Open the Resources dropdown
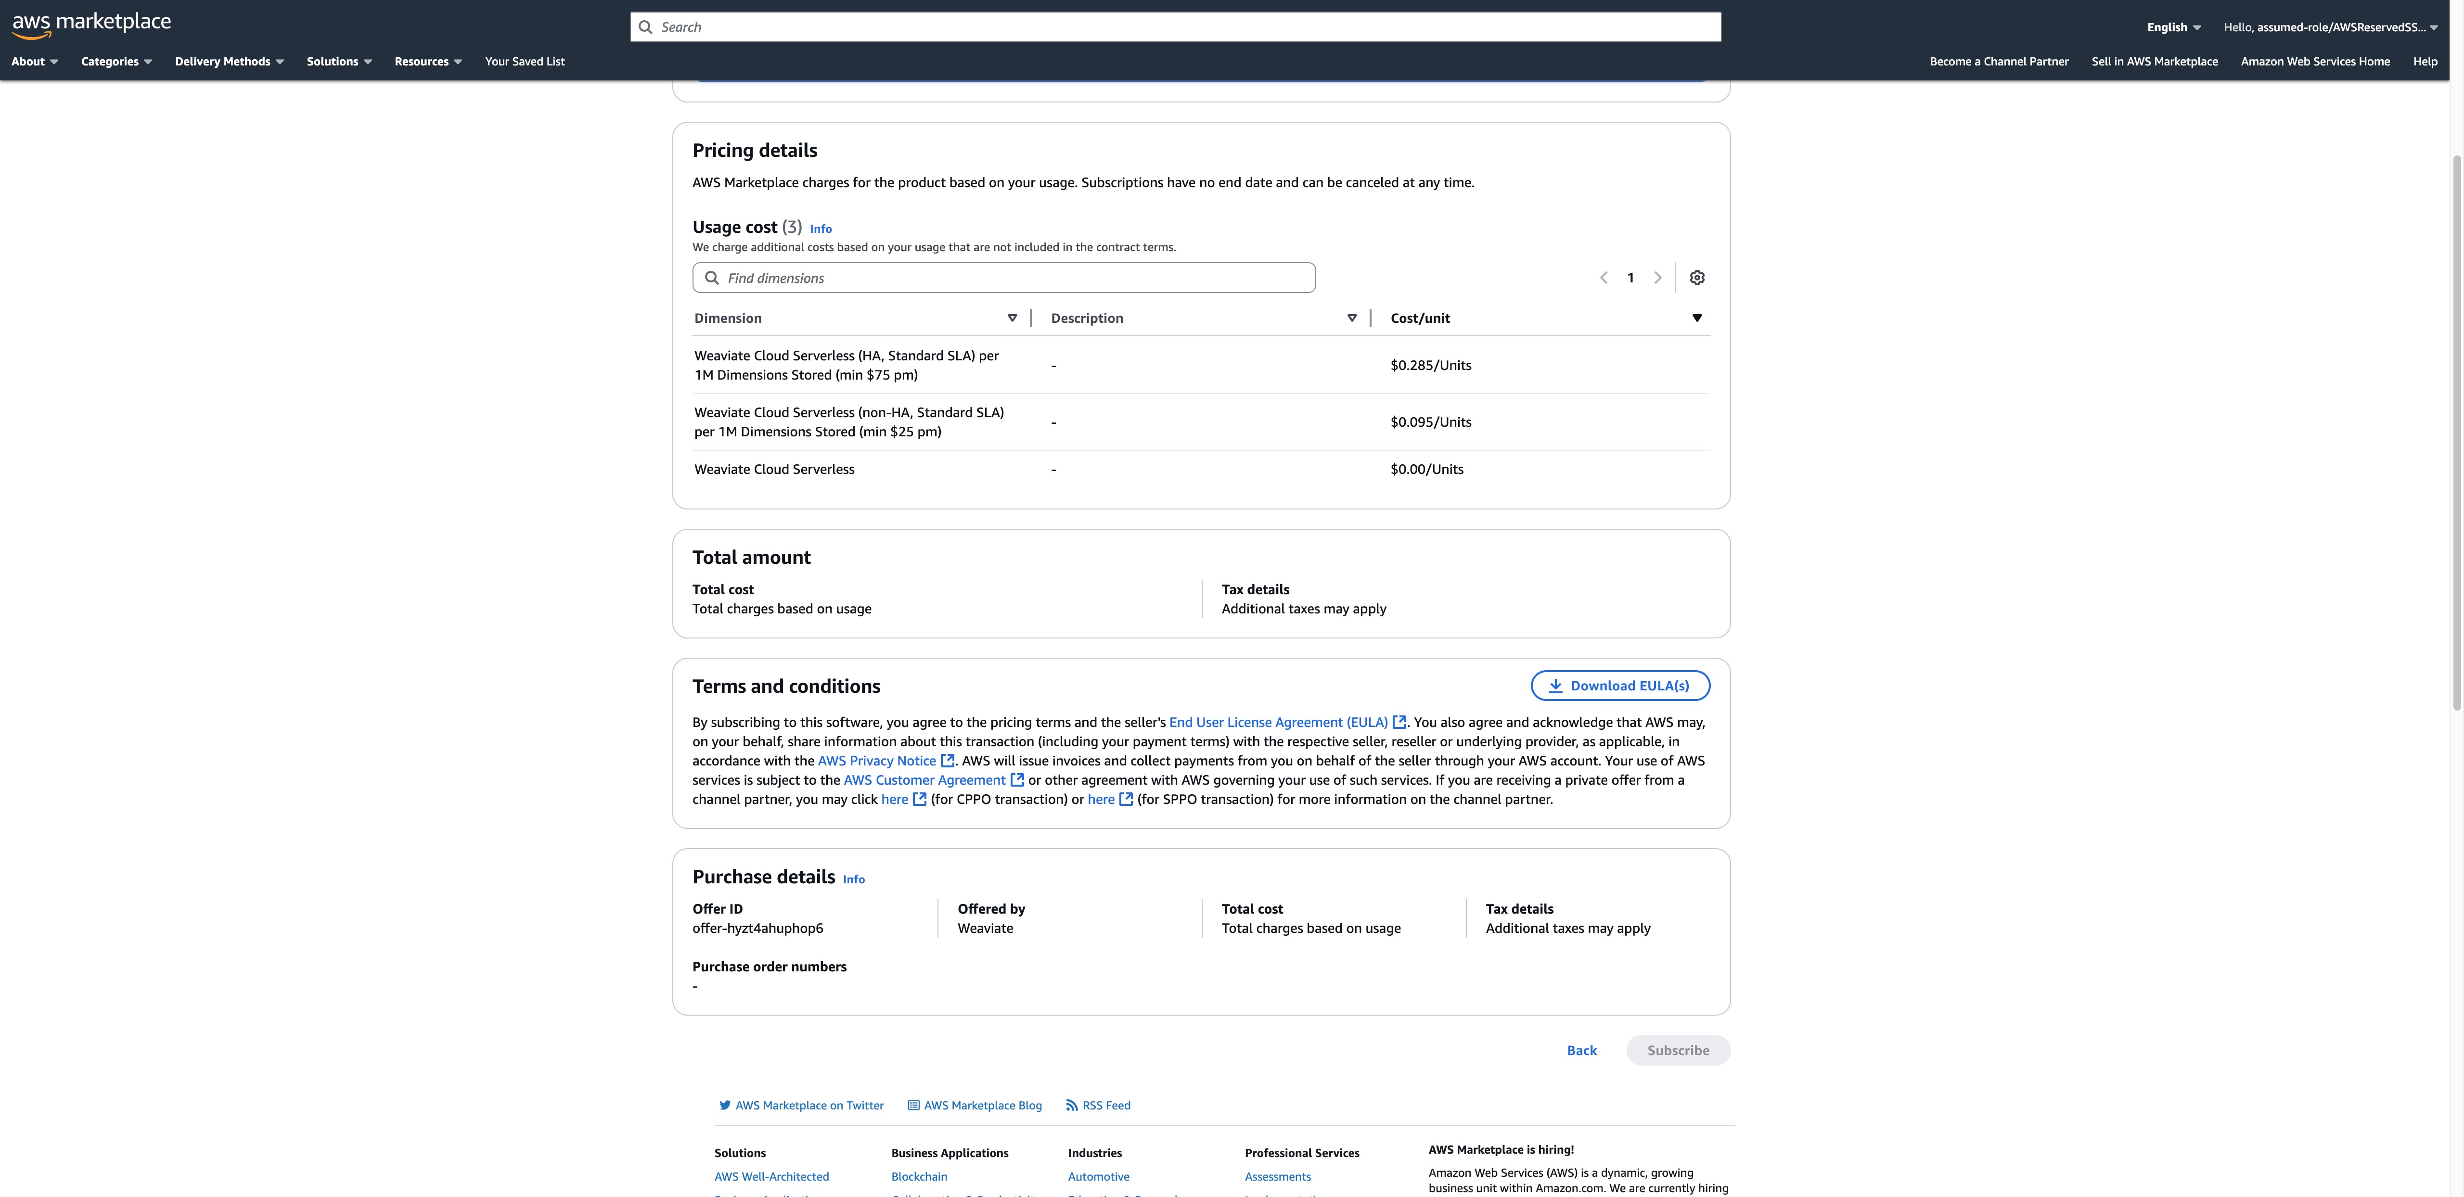The image size is (2464, 1197). point(427,61)
